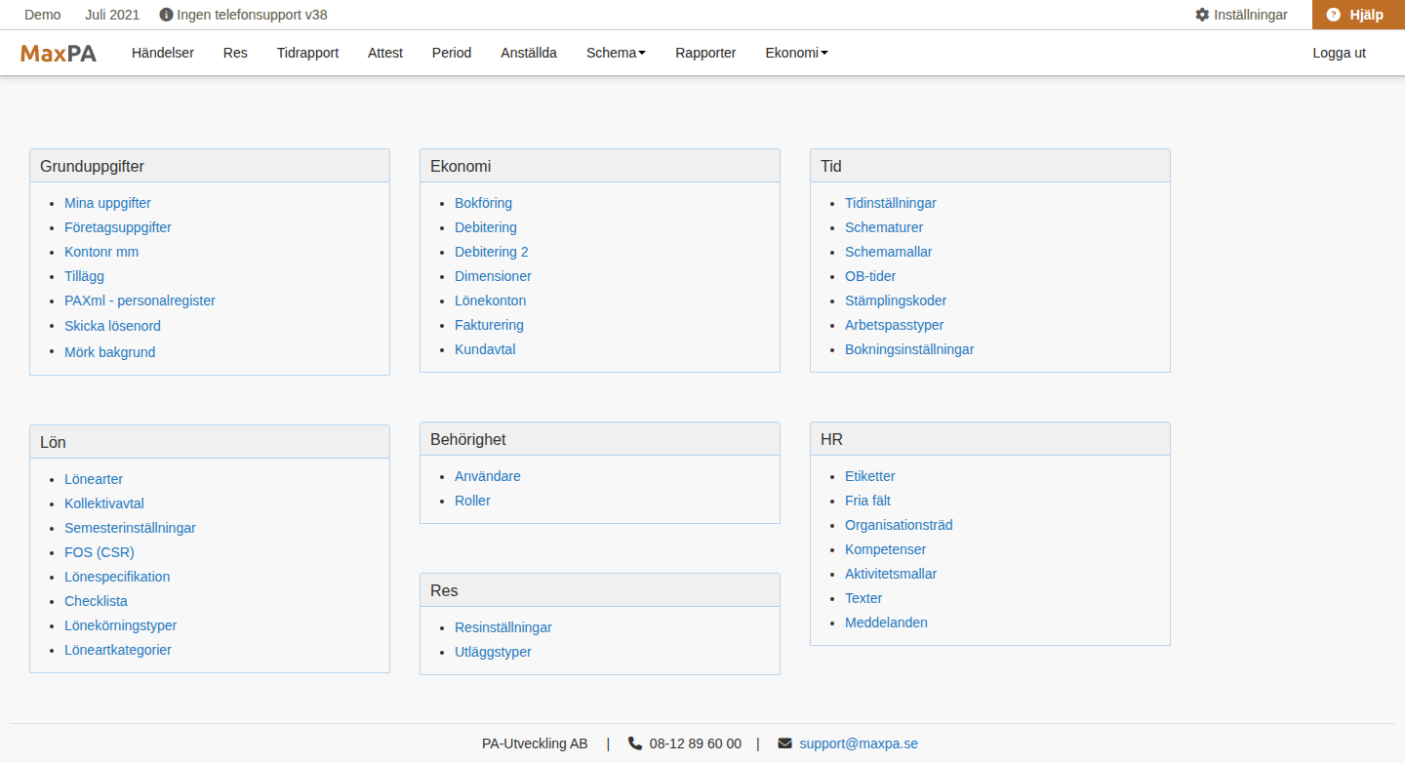Open Kundavtal link

[485, 349]
